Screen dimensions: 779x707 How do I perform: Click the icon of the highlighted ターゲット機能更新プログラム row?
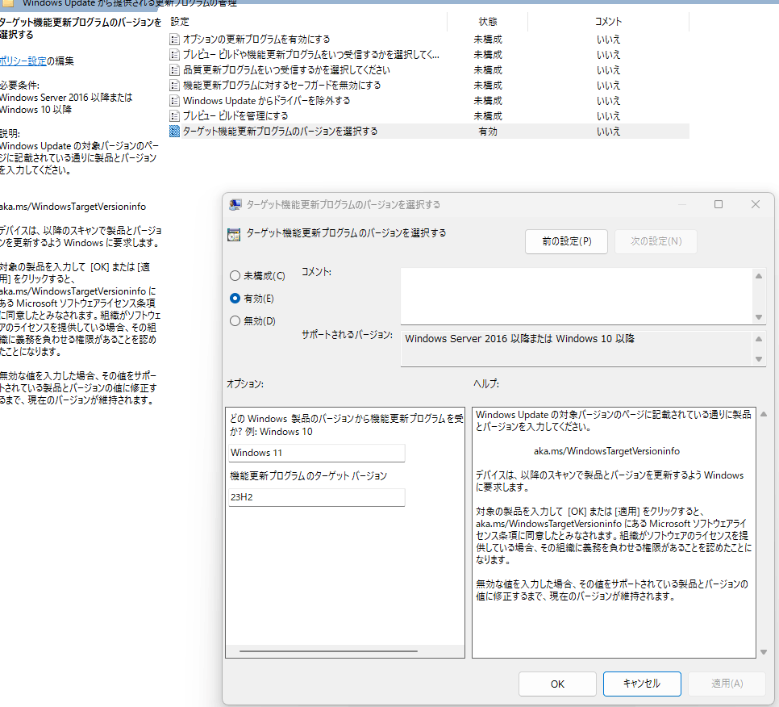[174, 132]
